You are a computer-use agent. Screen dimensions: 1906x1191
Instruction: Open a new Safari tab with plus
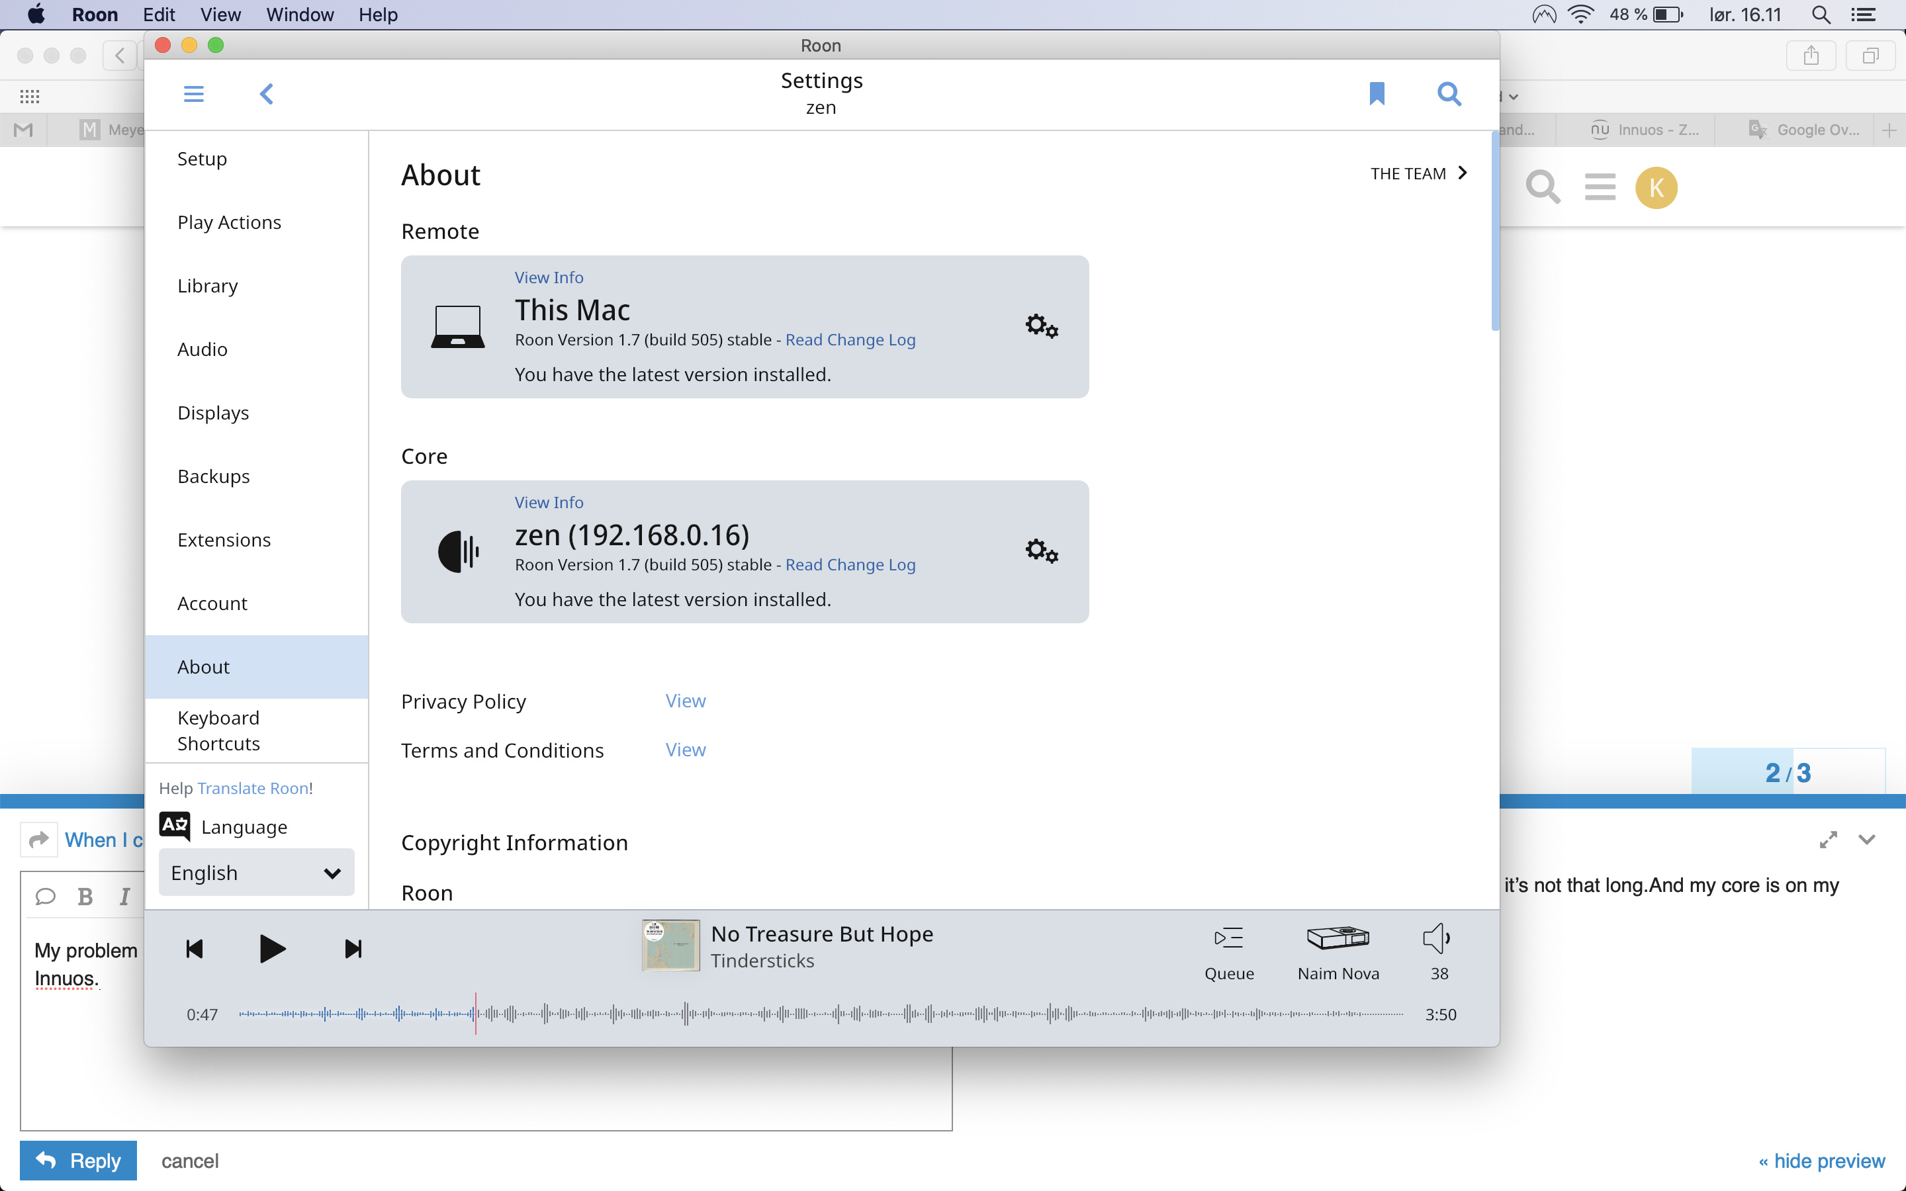coord(1889,130)
